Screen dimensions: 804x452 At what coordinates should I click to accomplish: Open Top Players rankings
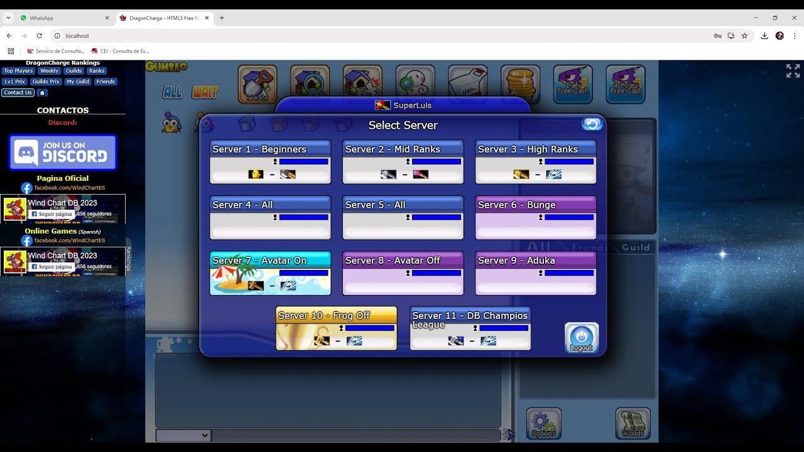[18, 71]
